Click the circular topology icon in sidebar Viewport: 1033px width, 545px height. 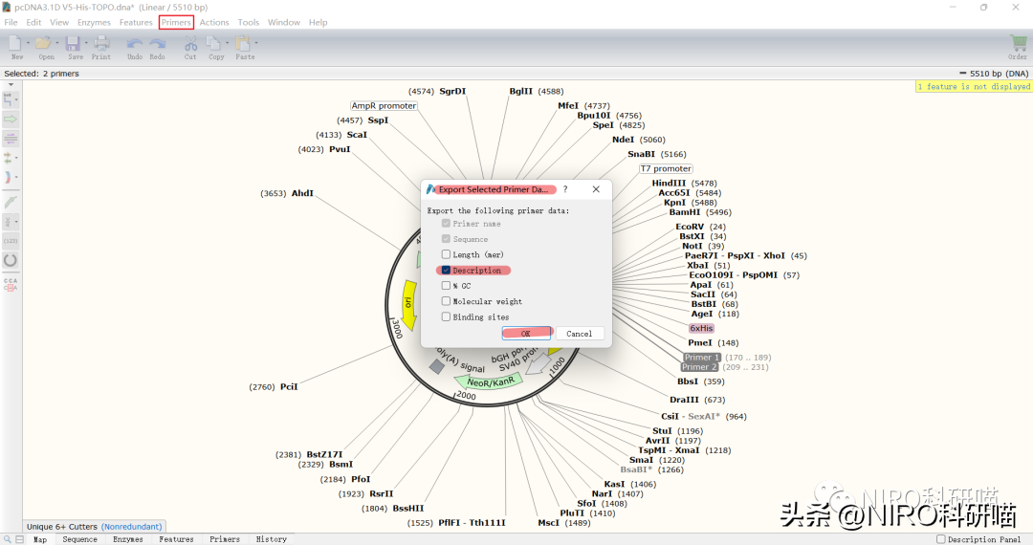point(11,260)
